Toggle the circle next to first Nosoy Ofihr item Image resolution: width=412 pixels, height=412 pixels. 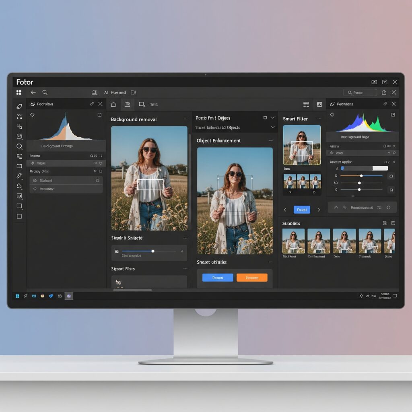(97, 181)
